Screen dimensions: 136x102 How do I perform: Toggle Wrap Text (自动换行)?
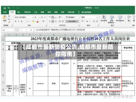coord(70,17)
